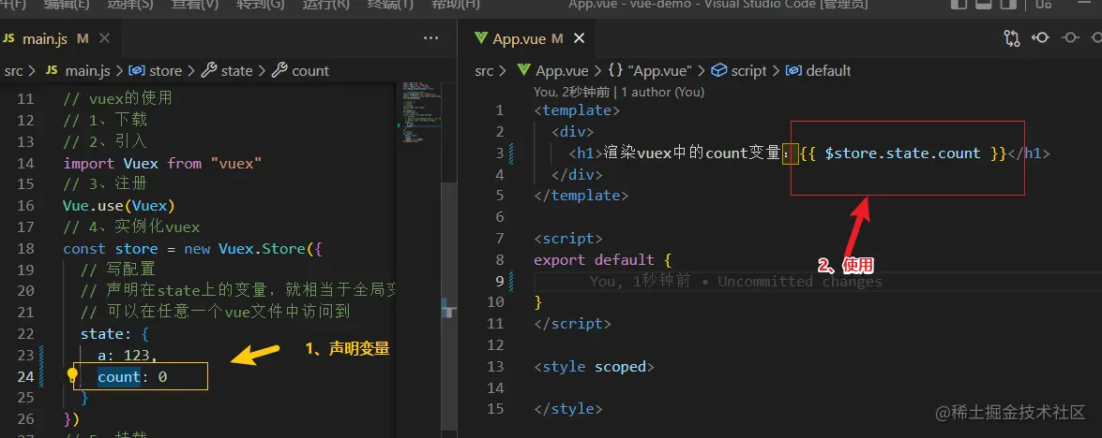Click the '</template>' closing tag line

581,196
